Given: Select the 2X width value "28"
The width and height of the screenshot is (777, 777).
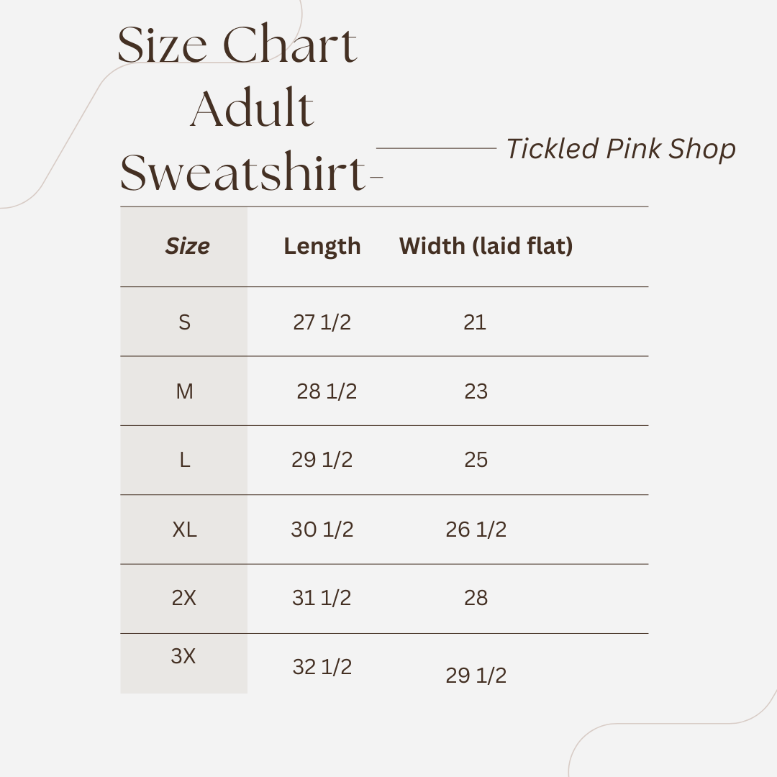Looking at the screenshot, I should tap(476, 598).
